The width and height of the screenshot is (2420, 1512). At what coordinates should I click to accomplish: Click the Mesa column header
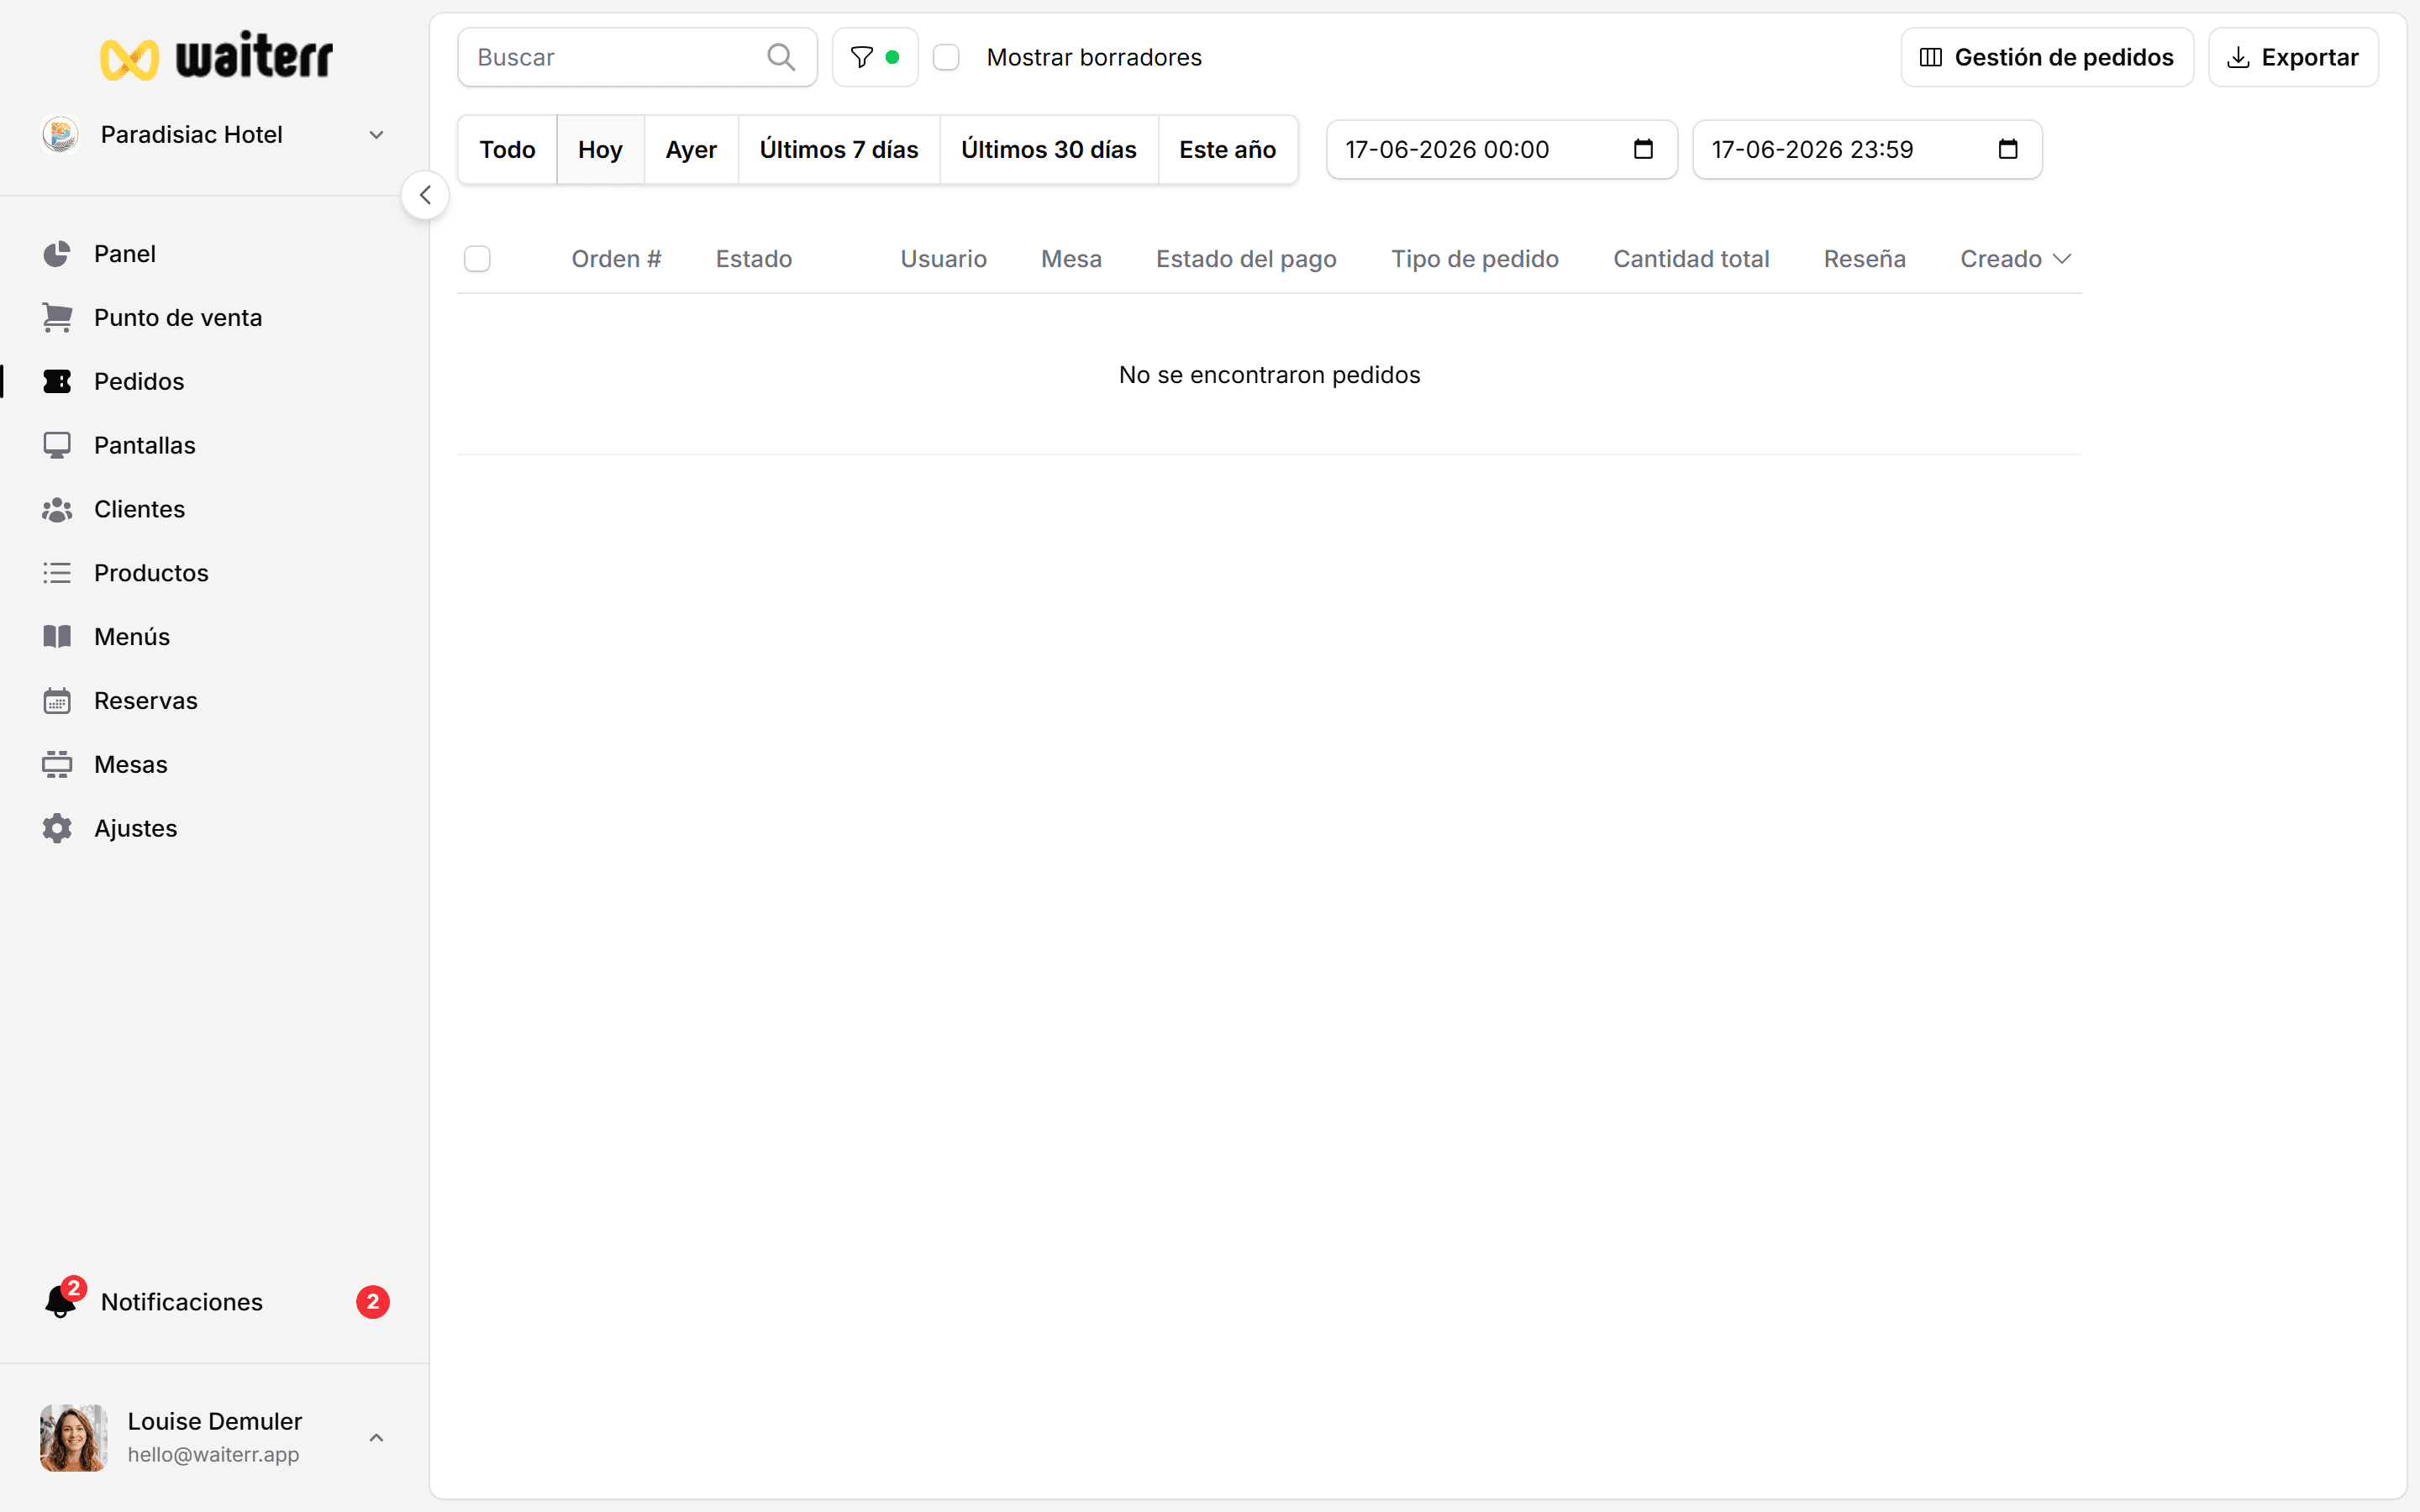coord(1071,259)
